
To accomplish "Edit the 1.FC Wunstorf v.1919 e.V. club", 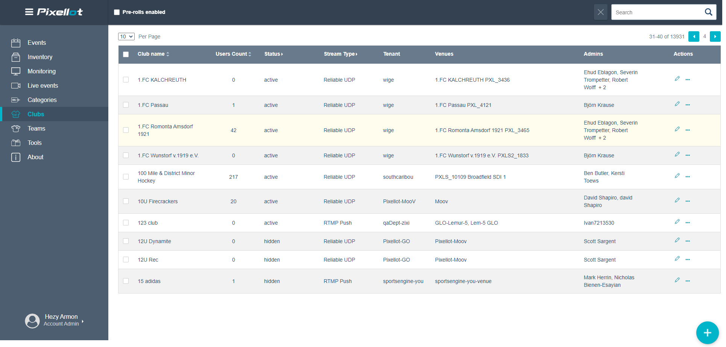I will point(677,154).
